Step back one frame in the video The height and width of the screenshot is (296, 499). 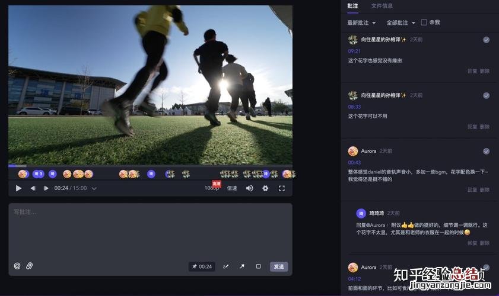tap(33, 188)
